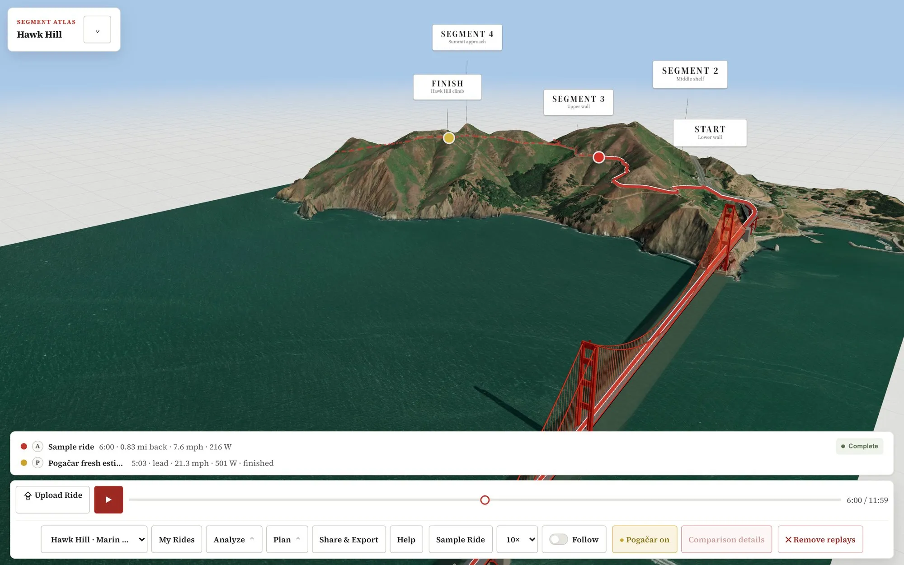The image size is (904, 565).
Task: Toggle the Pogačar on button
Action: 645,539
